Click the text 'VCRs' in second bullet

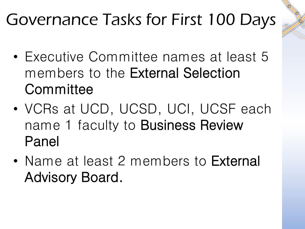click(41, 109)
